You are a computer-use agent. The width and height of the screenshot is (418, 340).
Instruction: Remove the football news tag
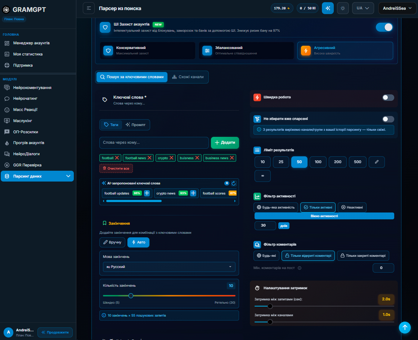pos(149,158)
